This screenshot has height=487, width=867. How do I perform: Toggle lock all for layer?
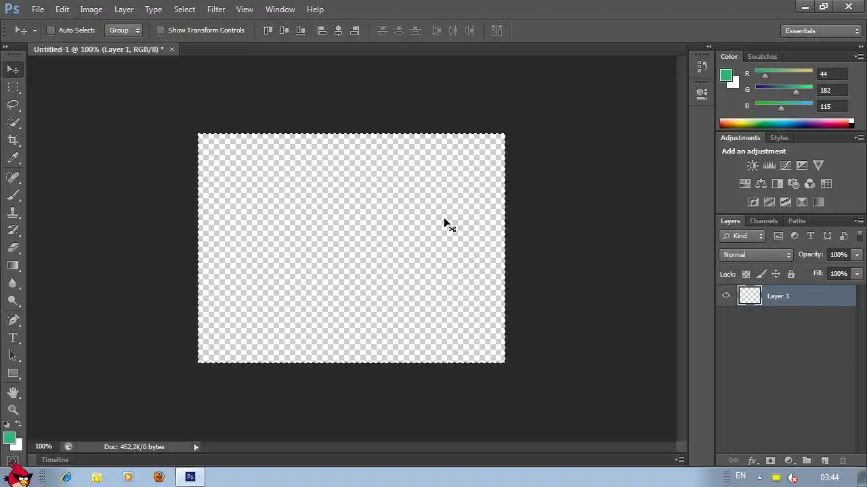tap(790, 274)
